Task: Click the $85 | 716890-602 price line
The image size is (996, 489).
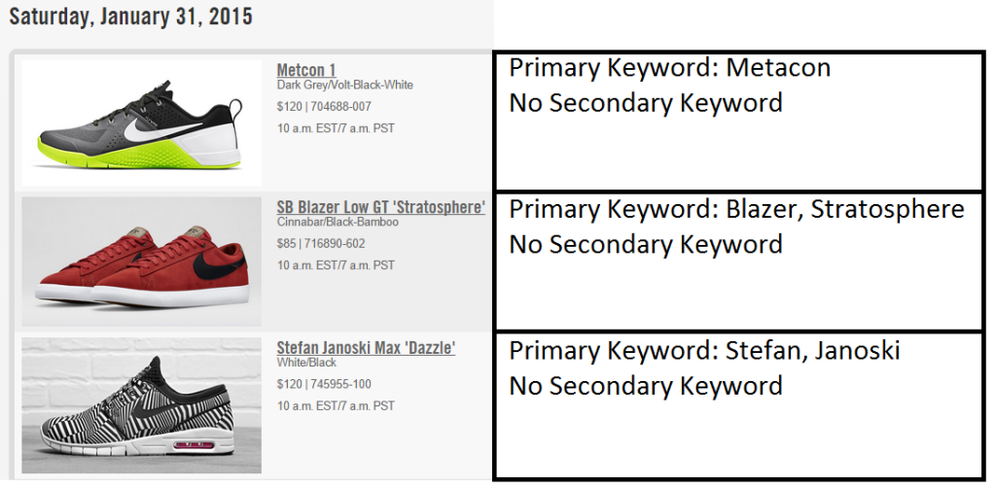Action: 321,244
